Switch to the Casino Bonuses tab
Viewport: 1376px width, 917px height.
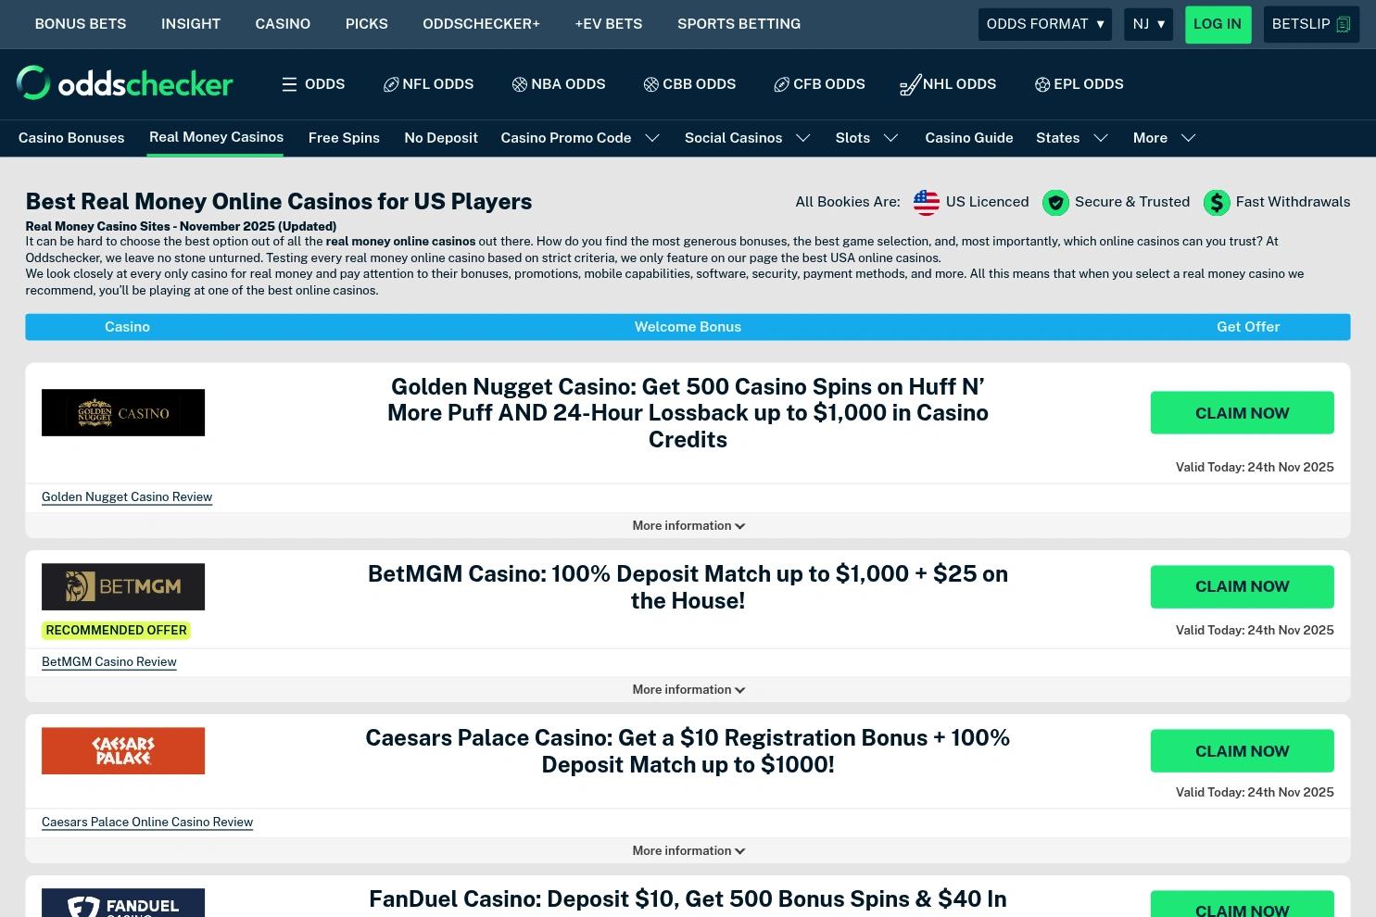click(x=71, y=138)
